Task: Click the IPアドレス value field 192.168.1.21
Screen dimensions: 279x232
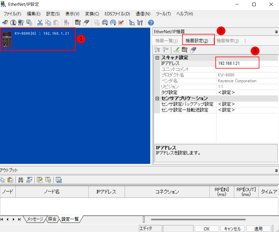Action: [x=247, y=63]
